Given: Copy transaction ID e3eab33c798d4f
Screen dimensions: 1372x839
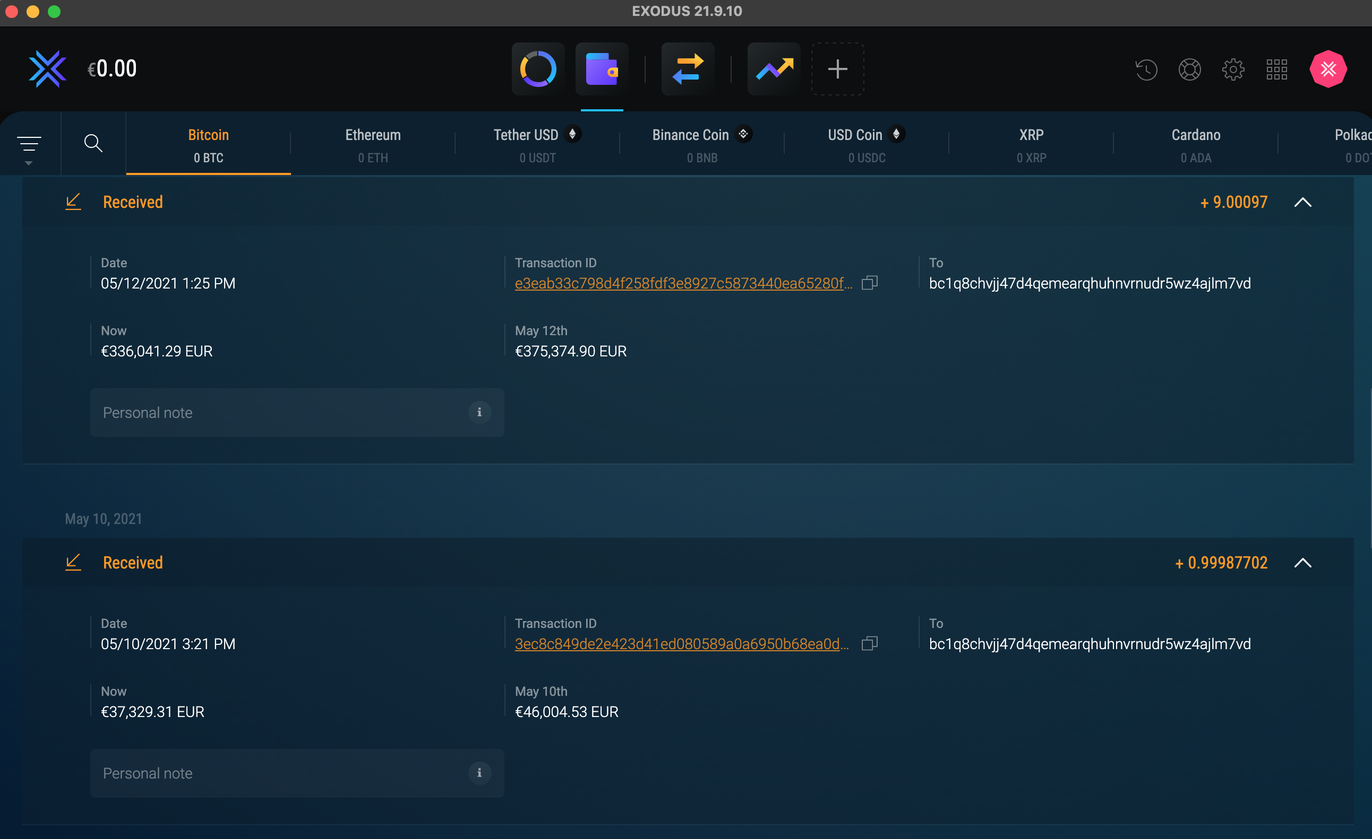Looking at the screenshot, I should pyautogui.click(x=869, y=283).
